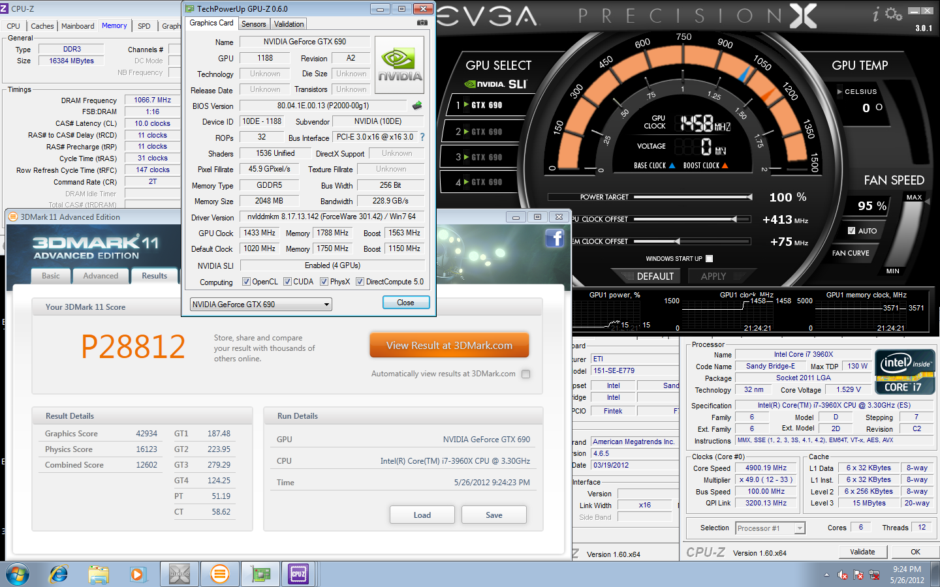Click the Mem Clock Offset slider
Image resolution: width=940 pixels, height=587 pixels.
[x=693, y=241]
